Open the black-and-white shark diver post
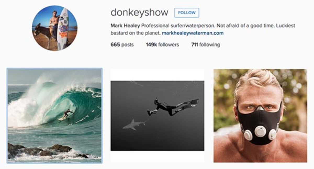314x169 pixels. [157, 116]
